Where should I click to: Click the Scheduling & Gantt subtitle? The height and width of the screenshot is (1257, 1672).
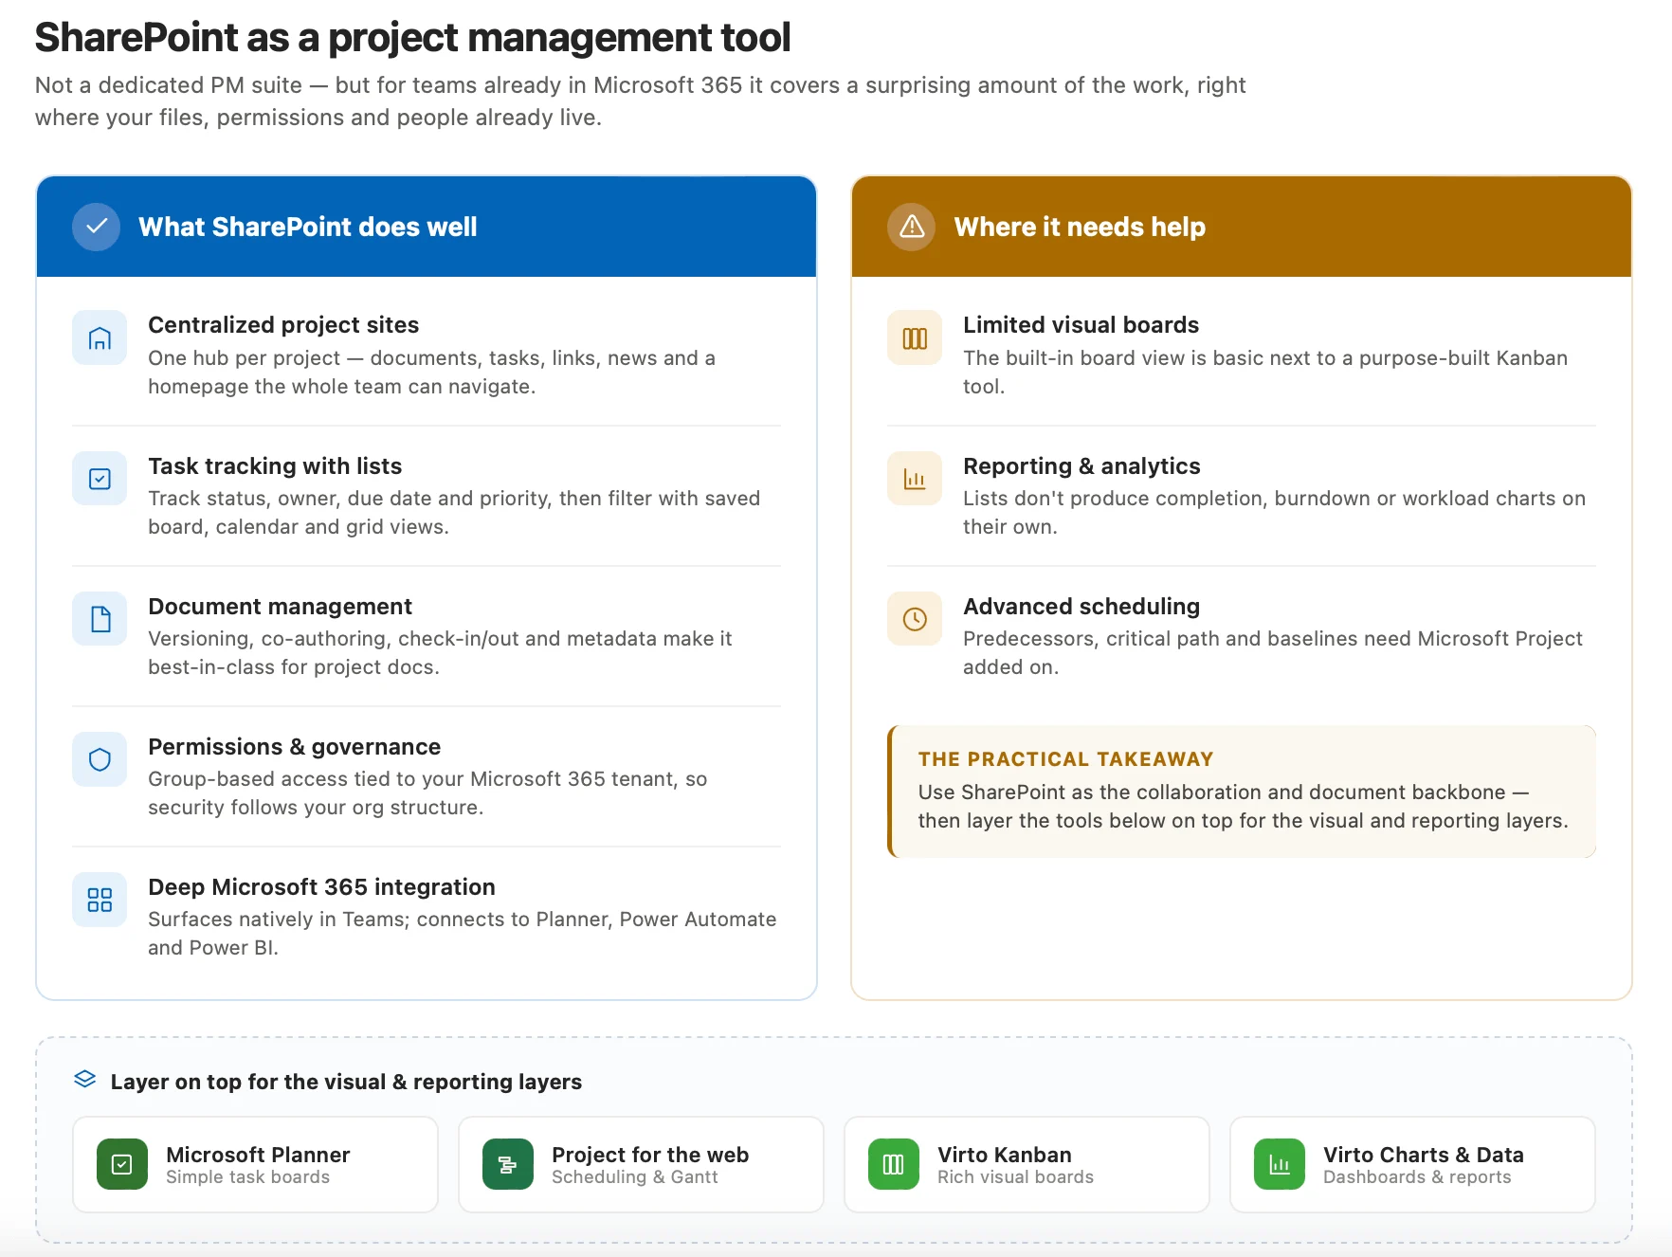click(634, 1177)
